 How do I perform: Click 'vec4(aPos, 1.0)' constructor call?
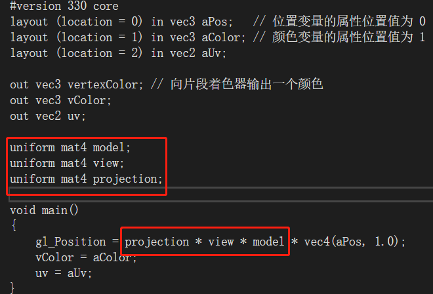[351, 242]
